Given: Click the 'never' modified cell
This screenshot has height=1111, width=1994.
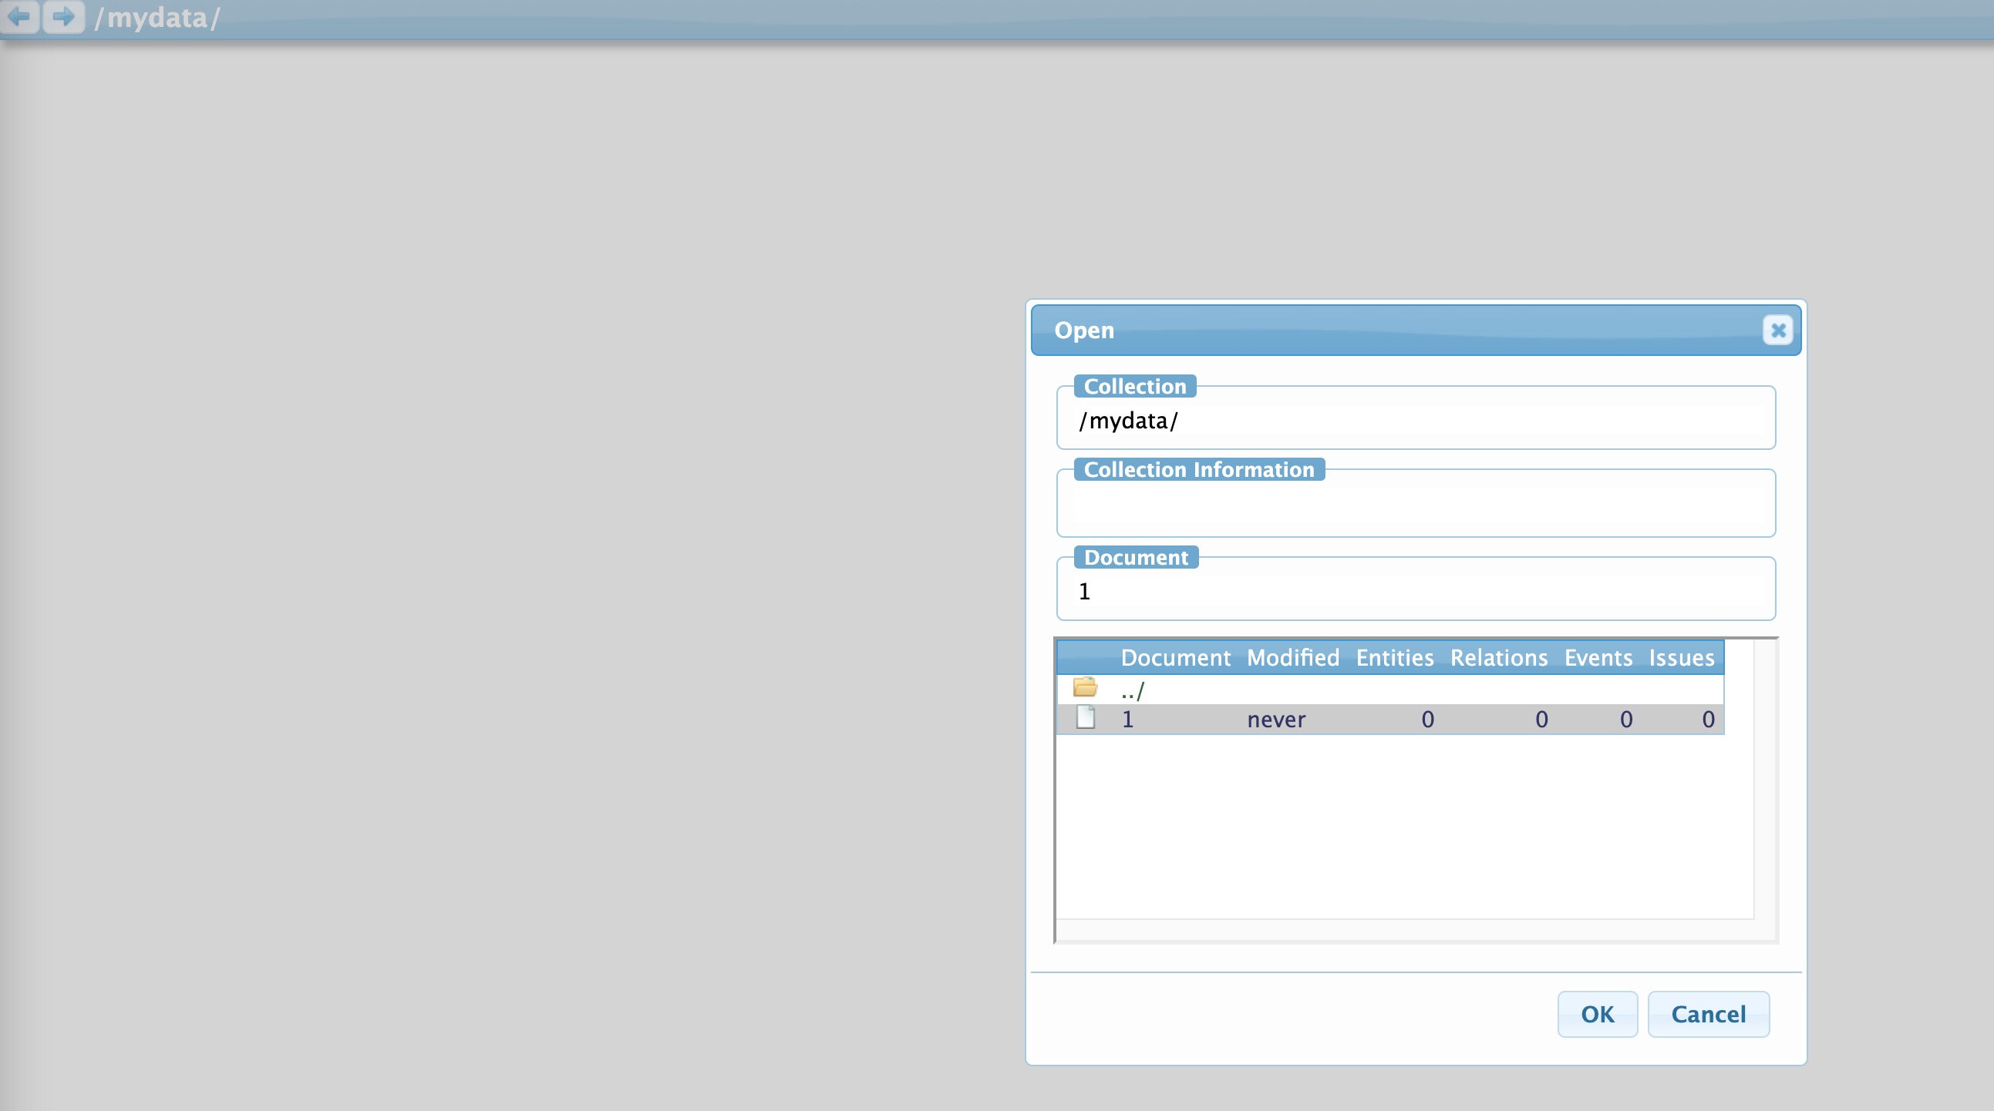Looking at the screenshot, I should click(1275, 720).
